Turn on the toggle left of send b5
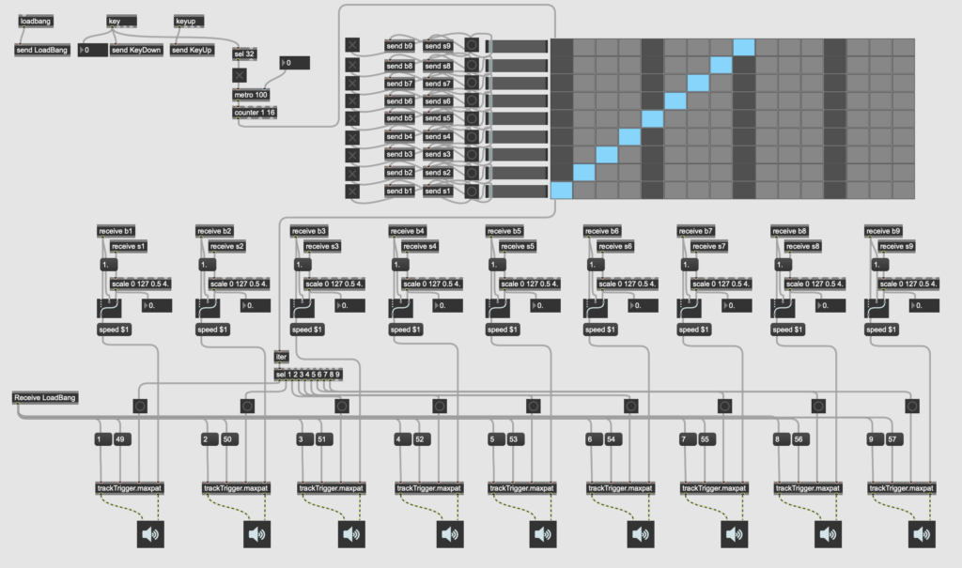 click(x=352, y=118)
